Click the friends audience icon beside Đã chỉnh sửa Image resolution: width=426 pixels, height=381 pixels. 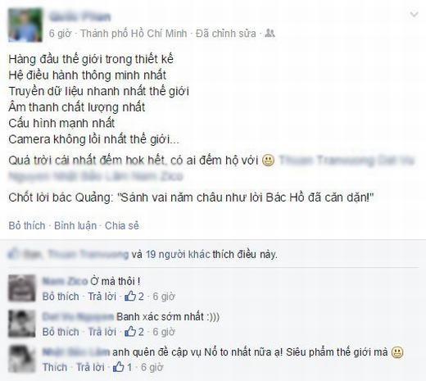point(270,33)
